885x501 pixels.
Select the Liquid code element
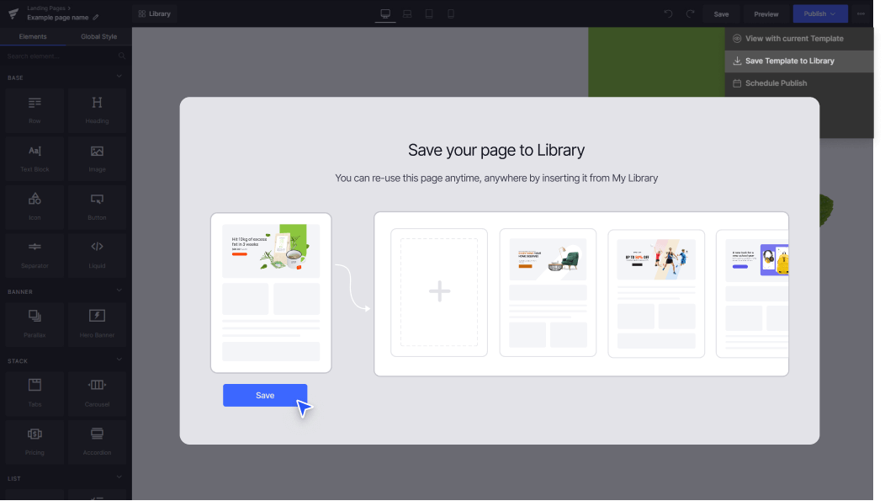pyautogui.click(x=97, y=255)
